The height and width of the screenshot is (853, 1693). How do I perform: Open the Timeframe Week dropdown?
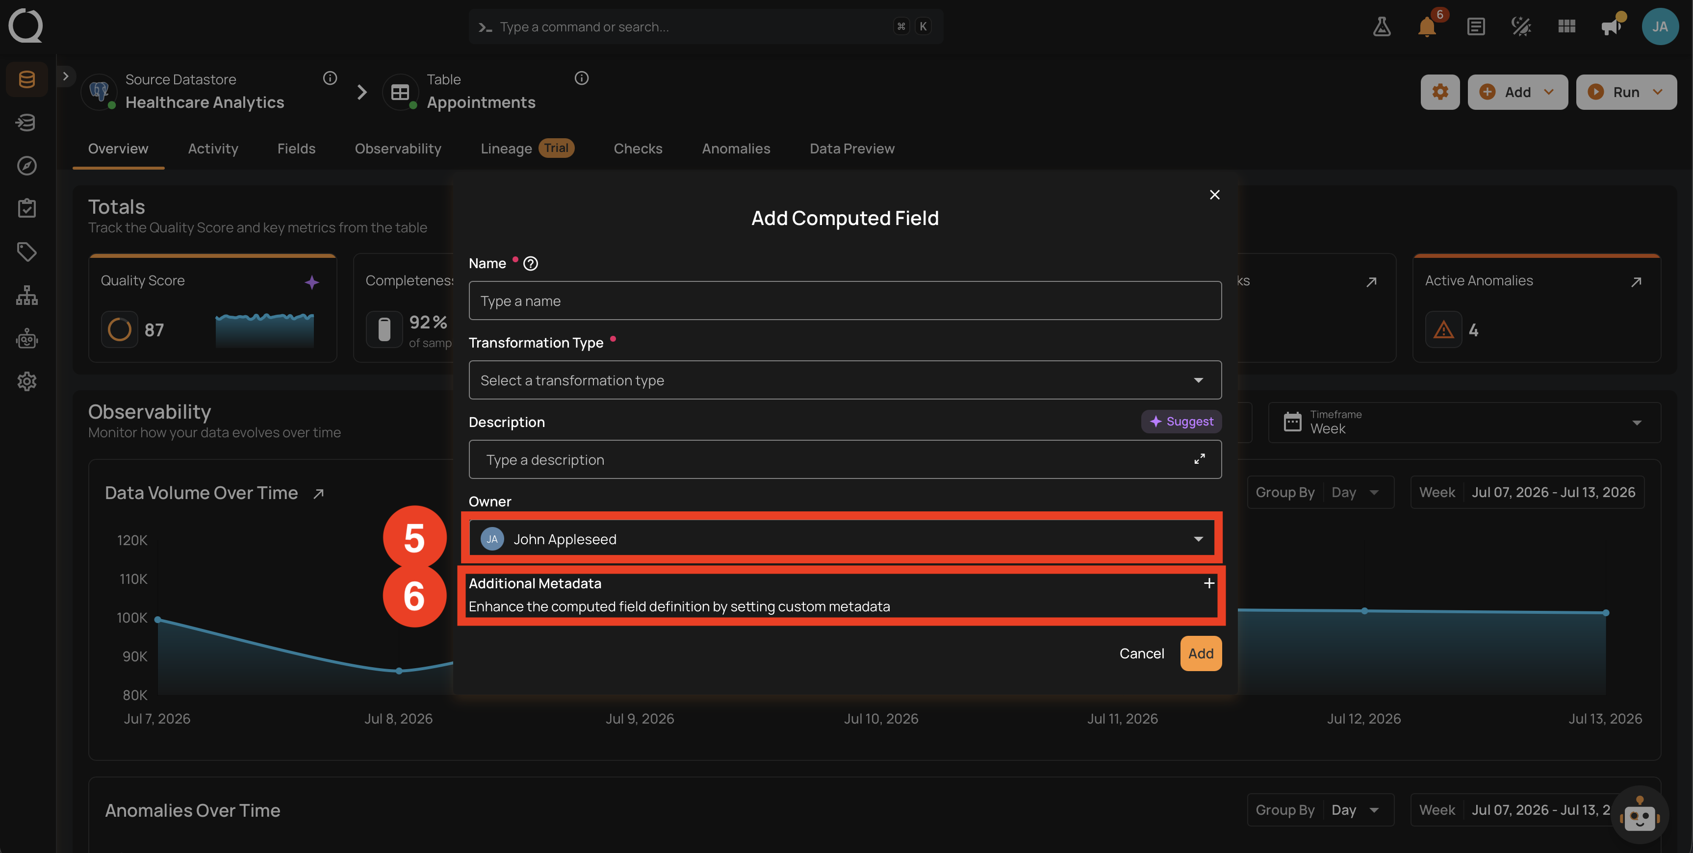click(1464, 422)
